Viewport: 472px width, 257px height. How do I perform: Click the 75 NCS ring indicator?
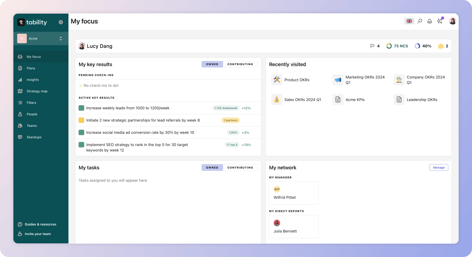pyautogui.click(x=389, y=46)
